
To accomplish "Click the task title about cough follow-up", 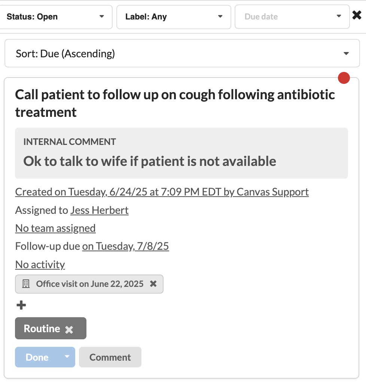I will pos(175,103).
